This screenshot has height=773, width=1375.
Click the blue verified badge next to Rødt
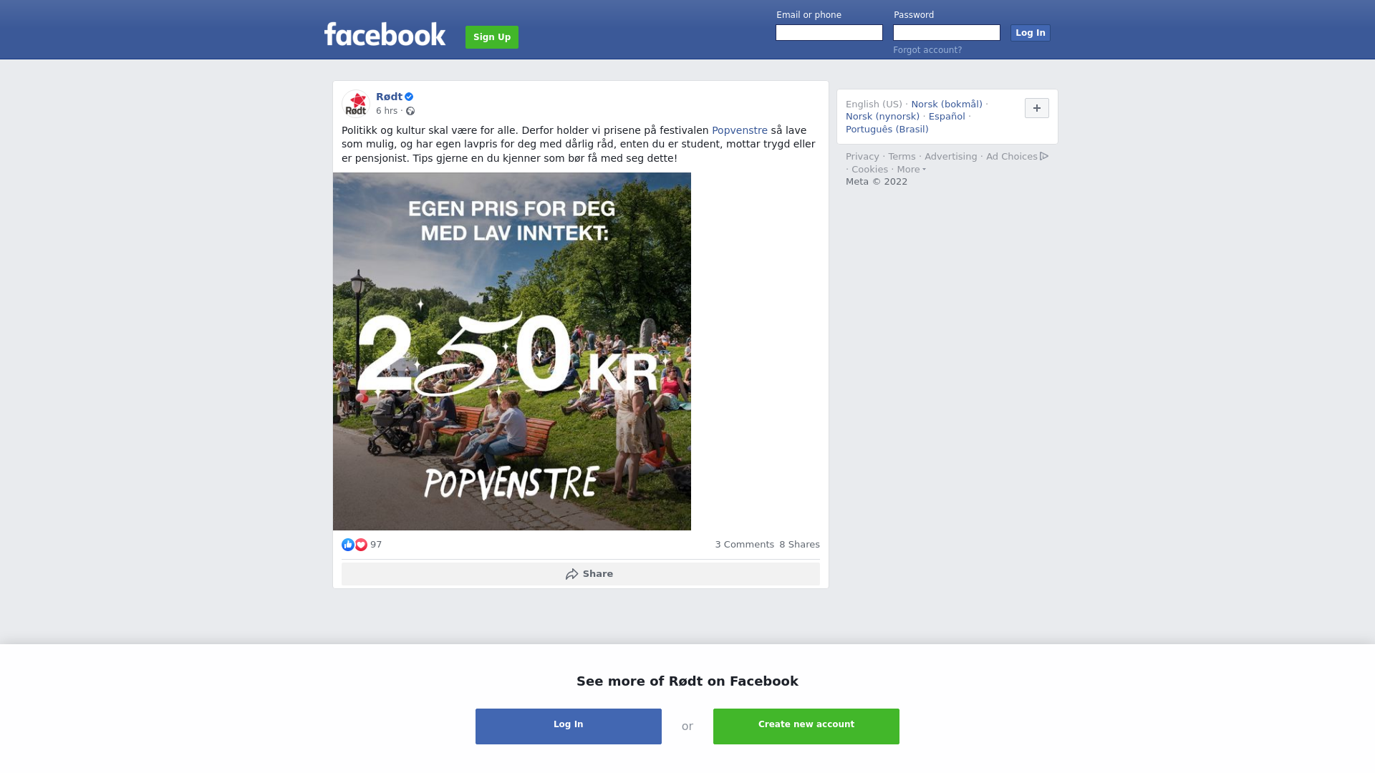click(x=409, y=97)
